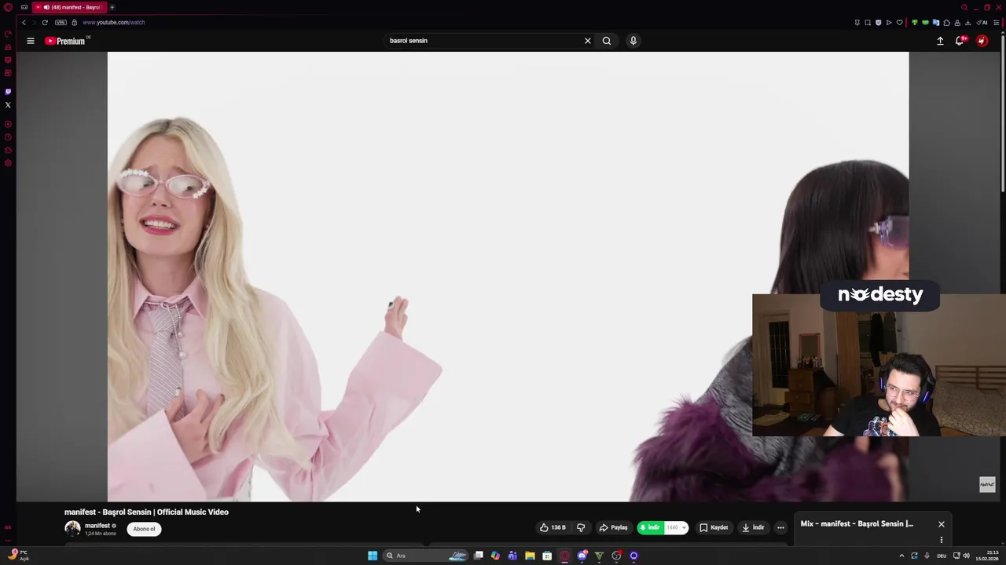Open Opera easy setup sliders icon
Screen dimensions: 1006x565
click(x=996, y=22)
